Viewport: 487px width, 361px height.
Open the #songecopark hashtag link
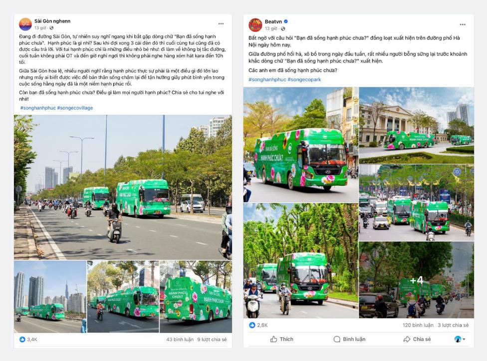point(304,79)
